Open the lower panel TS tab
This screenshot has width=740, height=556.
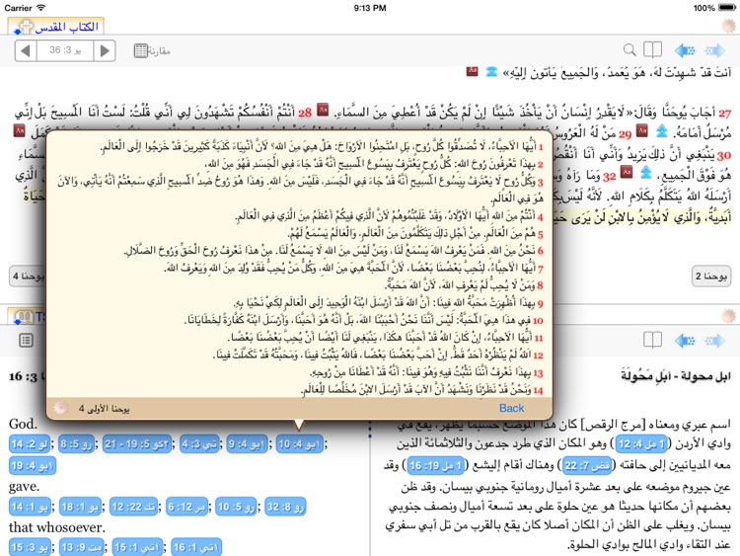pyautogui.click(x=28, y=316)
